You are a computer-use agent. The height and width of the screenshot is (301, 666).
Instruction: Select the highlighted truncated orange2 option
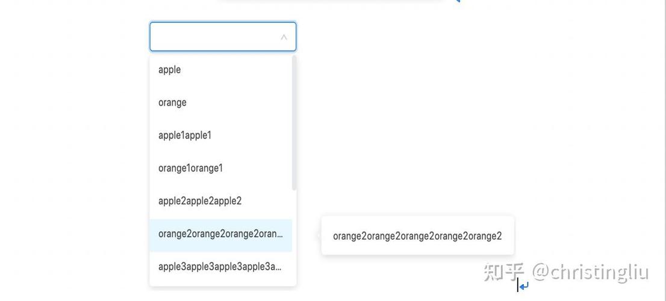pyautogui.click(x=220, y=235)
